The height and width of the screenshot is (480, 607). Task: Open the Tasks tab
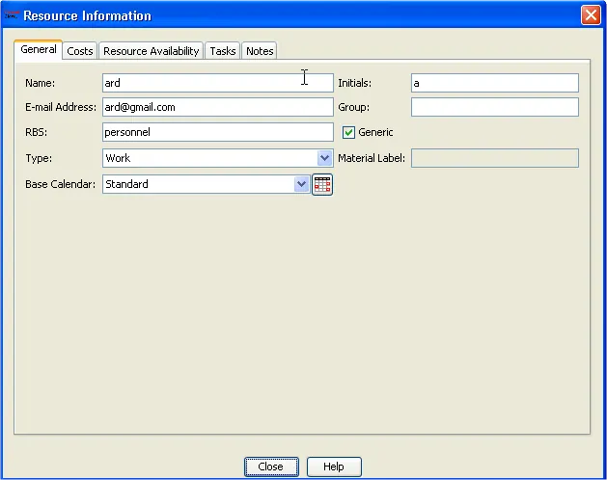[223, 51]
